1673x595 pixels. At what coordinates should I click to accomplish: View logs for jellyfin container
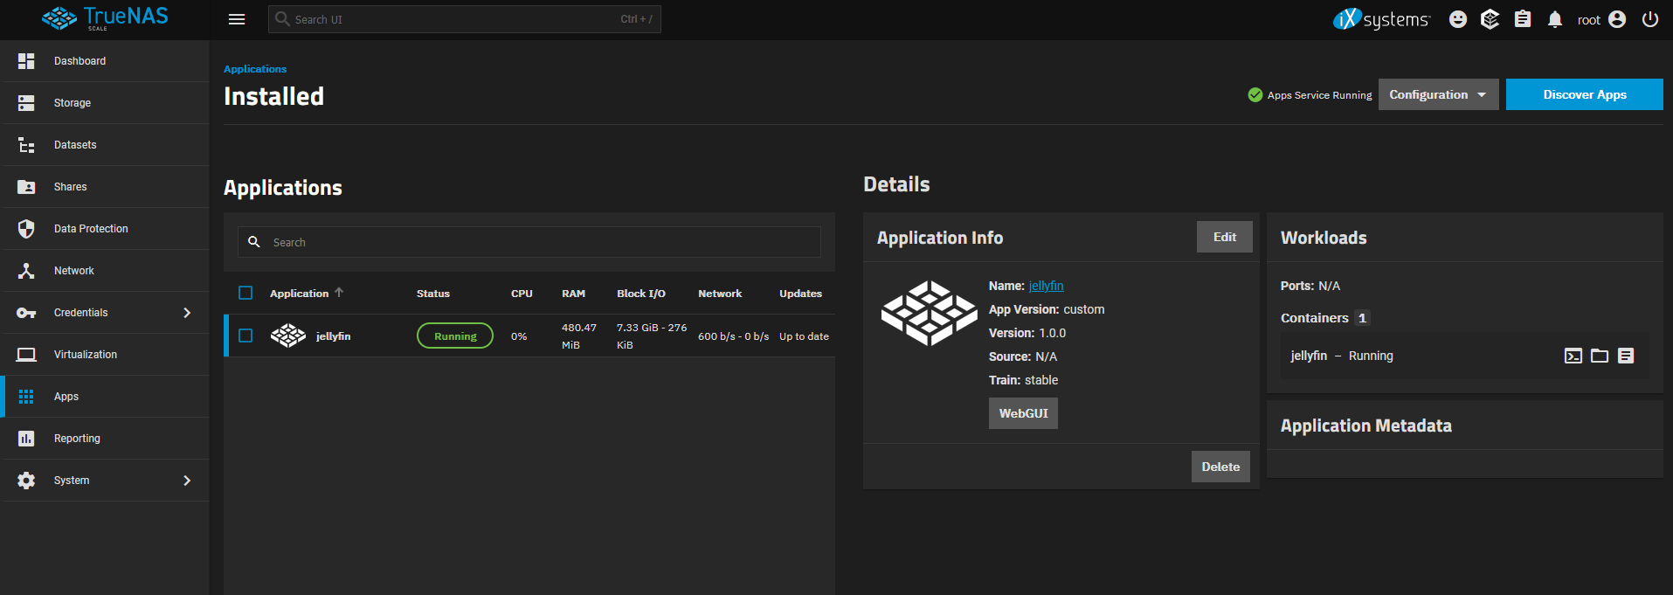1626,356
